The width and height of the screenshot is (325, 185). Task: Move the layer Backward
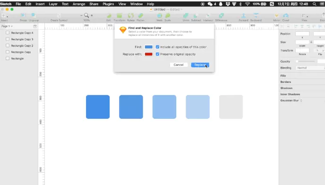point(256,16)
